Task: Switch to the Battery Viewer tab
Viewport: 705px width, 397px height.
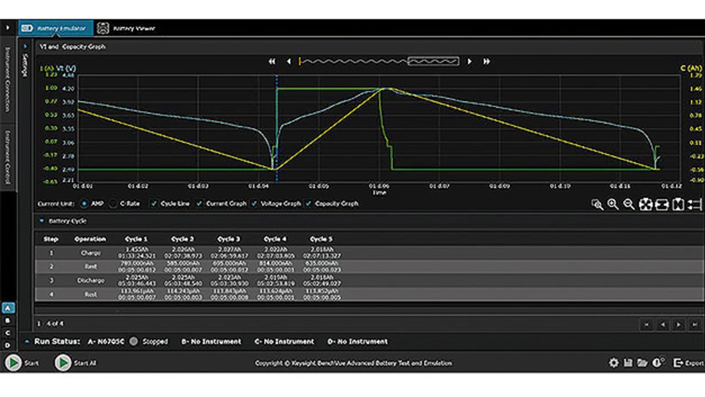Action: pos(127,28)
